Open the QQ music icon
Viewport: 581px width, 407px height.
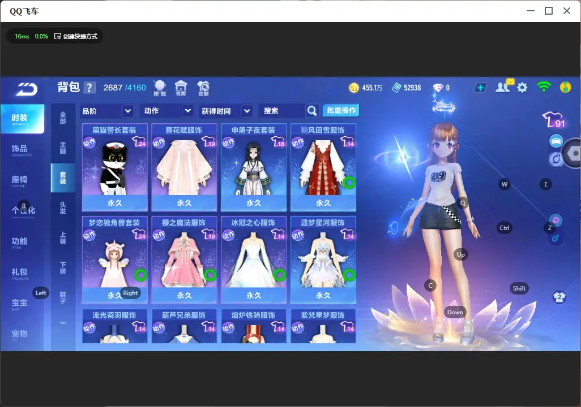pos(565,87)
